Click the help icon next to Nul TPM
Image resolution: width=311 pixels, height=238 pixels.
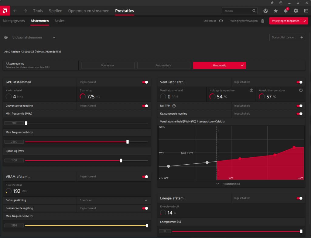coord(174,106)
